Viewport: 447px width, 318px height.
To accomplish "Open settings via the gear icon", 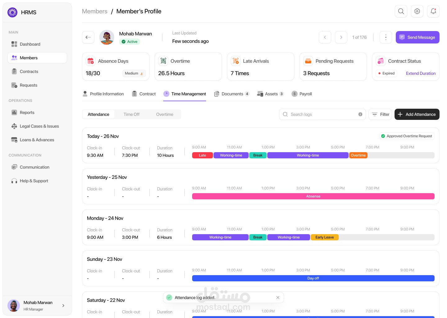I will tap(417, 11).
